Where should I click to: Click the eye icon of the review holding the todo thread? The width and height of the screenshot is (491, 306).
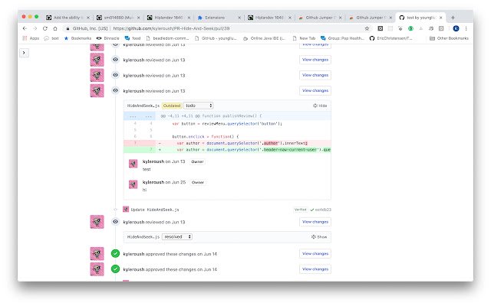(116, 90)
